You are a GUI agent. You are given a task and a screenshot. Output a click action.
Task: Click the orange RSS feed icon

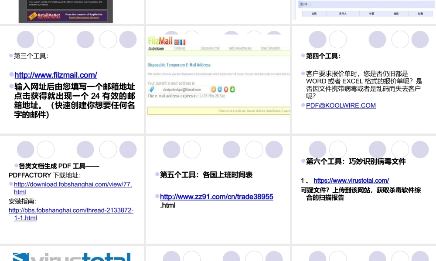click(214, 89)
